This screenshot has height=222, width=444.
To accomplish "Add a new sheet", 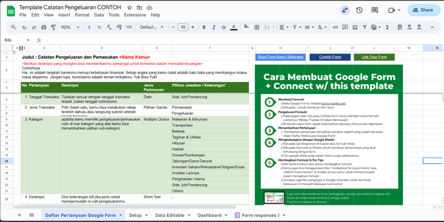I will (19, 215).
